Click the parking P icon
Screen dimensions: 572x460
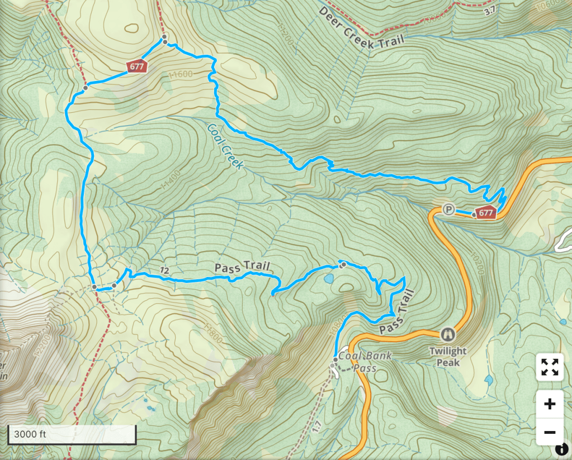448,209
